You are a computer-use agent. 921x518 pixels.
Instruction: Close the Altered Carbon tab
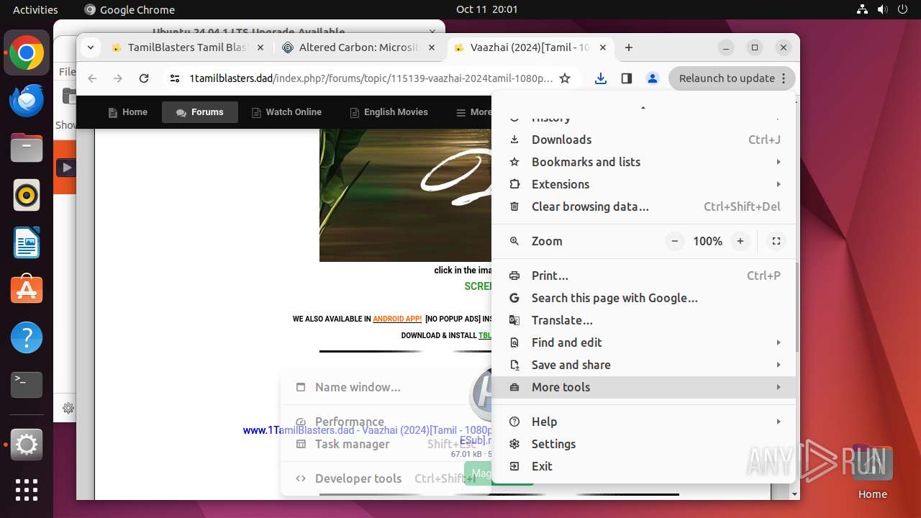point(432,47)
